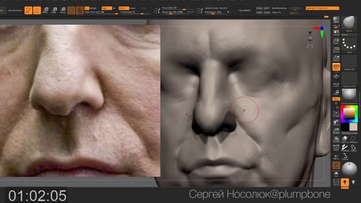Toggle Perspective (Persp) view

(x=336, y=67)
